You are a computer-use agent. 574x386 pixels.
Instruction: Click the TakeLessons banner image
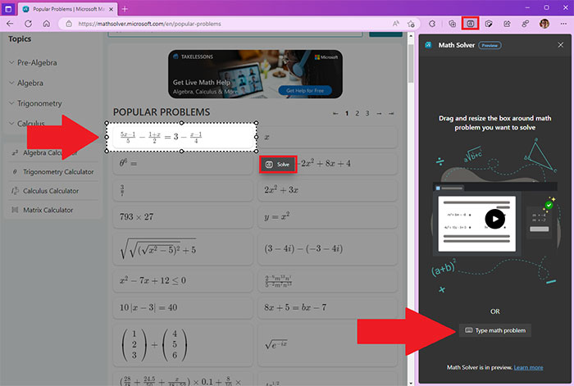click(255, 74)
